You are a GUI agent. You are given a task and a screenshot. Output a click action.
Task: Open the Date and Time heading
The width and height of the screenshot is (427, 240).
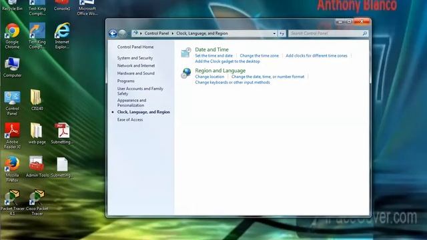(211, 49)
